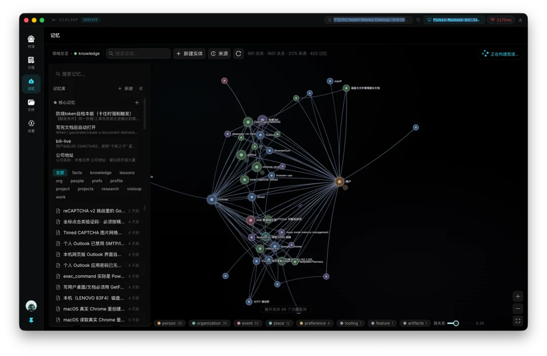Select the lessons memory tag filter
The height and width of the screenshot is (356, 547).
click(127, 172)
